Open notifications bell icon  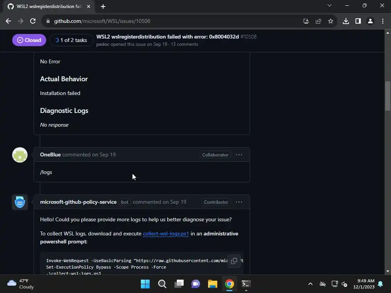coord(381,284)
